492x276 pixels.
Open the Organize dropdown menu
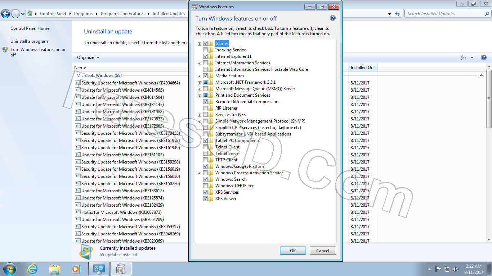[88, 57]
